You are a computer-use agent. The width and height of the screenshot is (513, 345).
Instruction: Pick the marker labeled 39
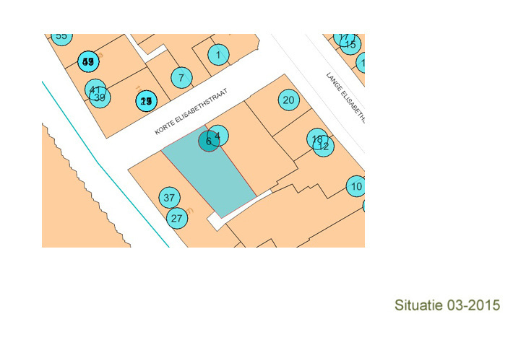(101, 98)
